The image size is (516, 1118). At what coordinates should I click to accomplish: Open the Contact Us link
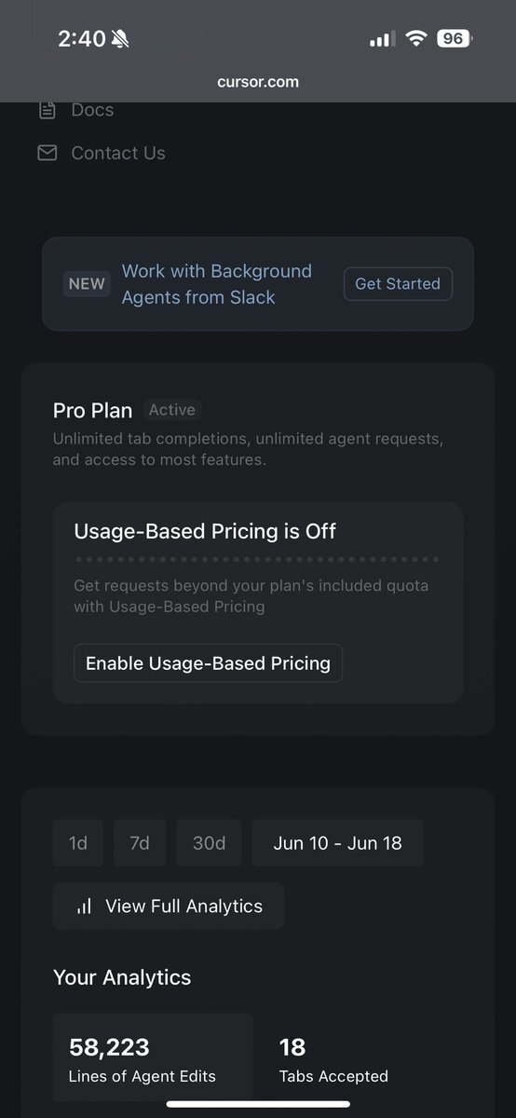pyautogui.click(x=118, y=153)
